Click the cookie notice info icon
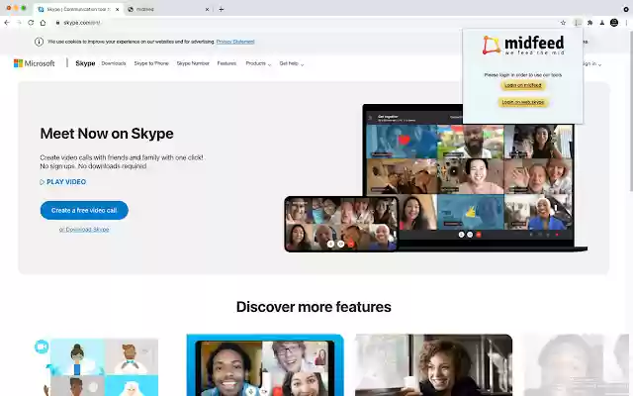The image size is (633, 396). [39, 42]
